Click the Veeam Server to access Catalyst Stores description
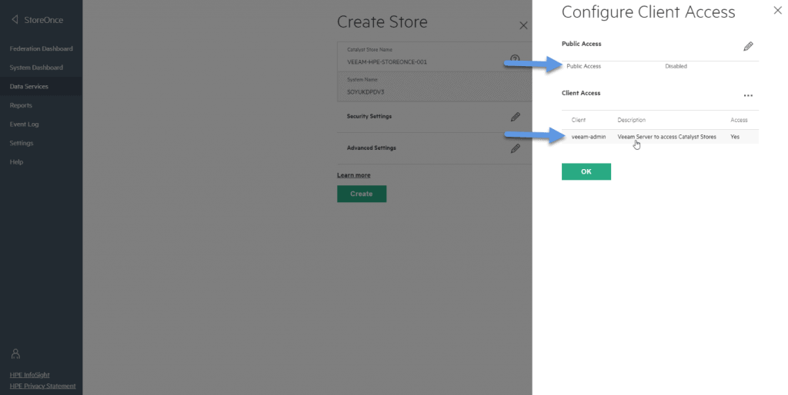Screen dimensions: 788x395 point(666,137)
